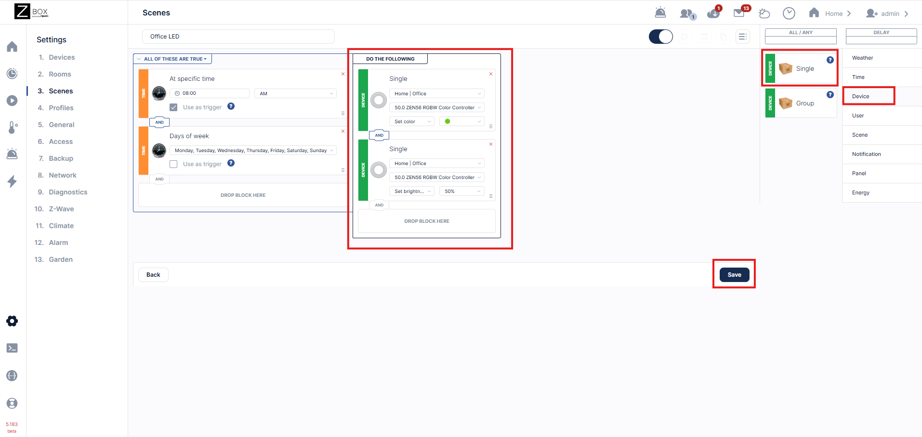Image resolution: width=922 pixels, height=437 pixels.
Task: Open the admin user menu
Action: pyautogui.click(x=887, y=13)
